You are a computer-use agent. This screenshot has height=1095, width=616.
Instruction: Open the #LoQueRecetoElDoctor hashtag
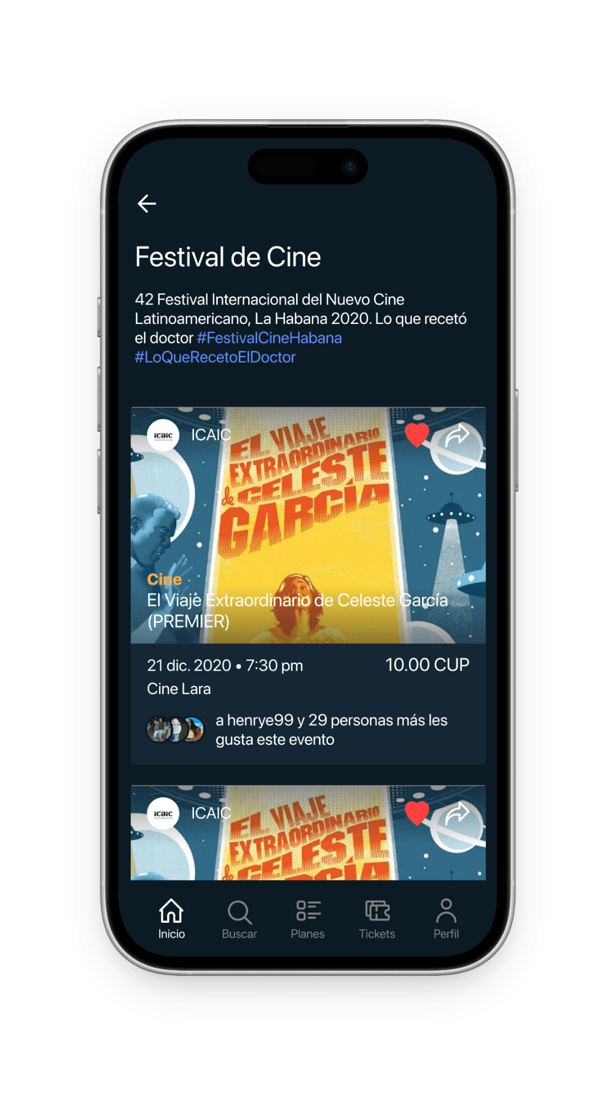coord(215,358)
